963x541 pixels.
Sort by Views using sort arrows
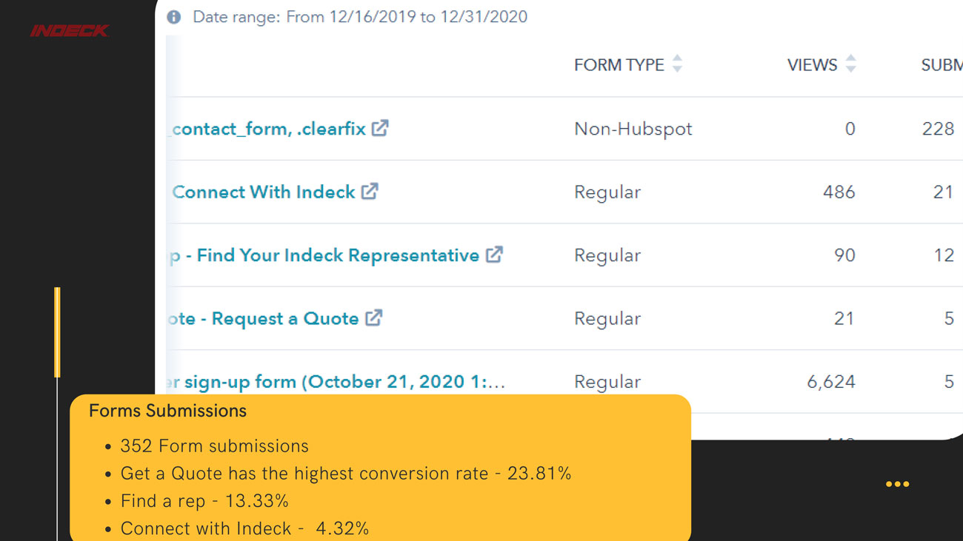pos(850,64)
